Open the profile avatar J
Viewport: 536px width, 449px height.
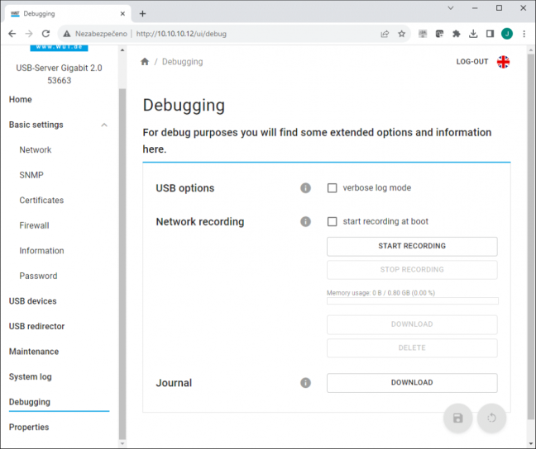pos(506,34)
